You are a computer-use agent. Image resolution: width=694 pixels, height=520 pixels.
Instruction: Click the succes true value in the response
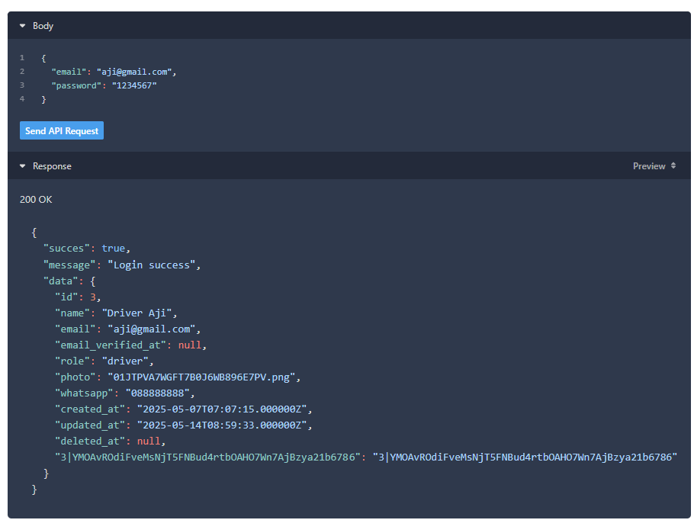[x=113, y=248]
